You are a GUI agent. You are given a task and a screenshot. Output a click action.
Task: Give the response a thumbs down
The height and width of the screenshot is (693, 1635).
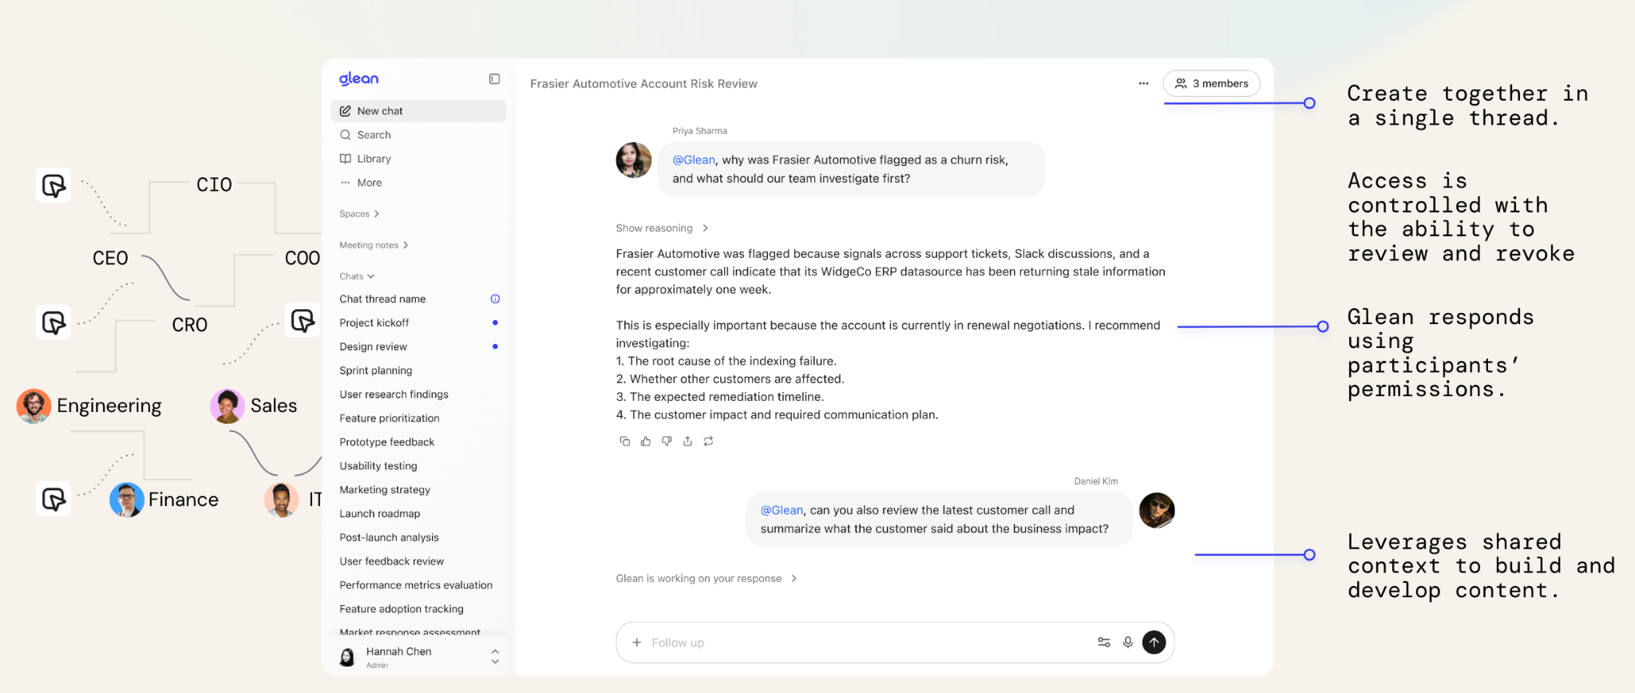tap(667, 441)
